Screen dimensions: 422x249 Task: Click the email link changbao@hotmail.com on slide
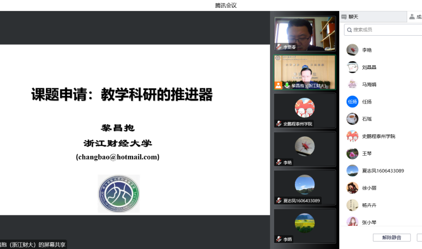117,157
